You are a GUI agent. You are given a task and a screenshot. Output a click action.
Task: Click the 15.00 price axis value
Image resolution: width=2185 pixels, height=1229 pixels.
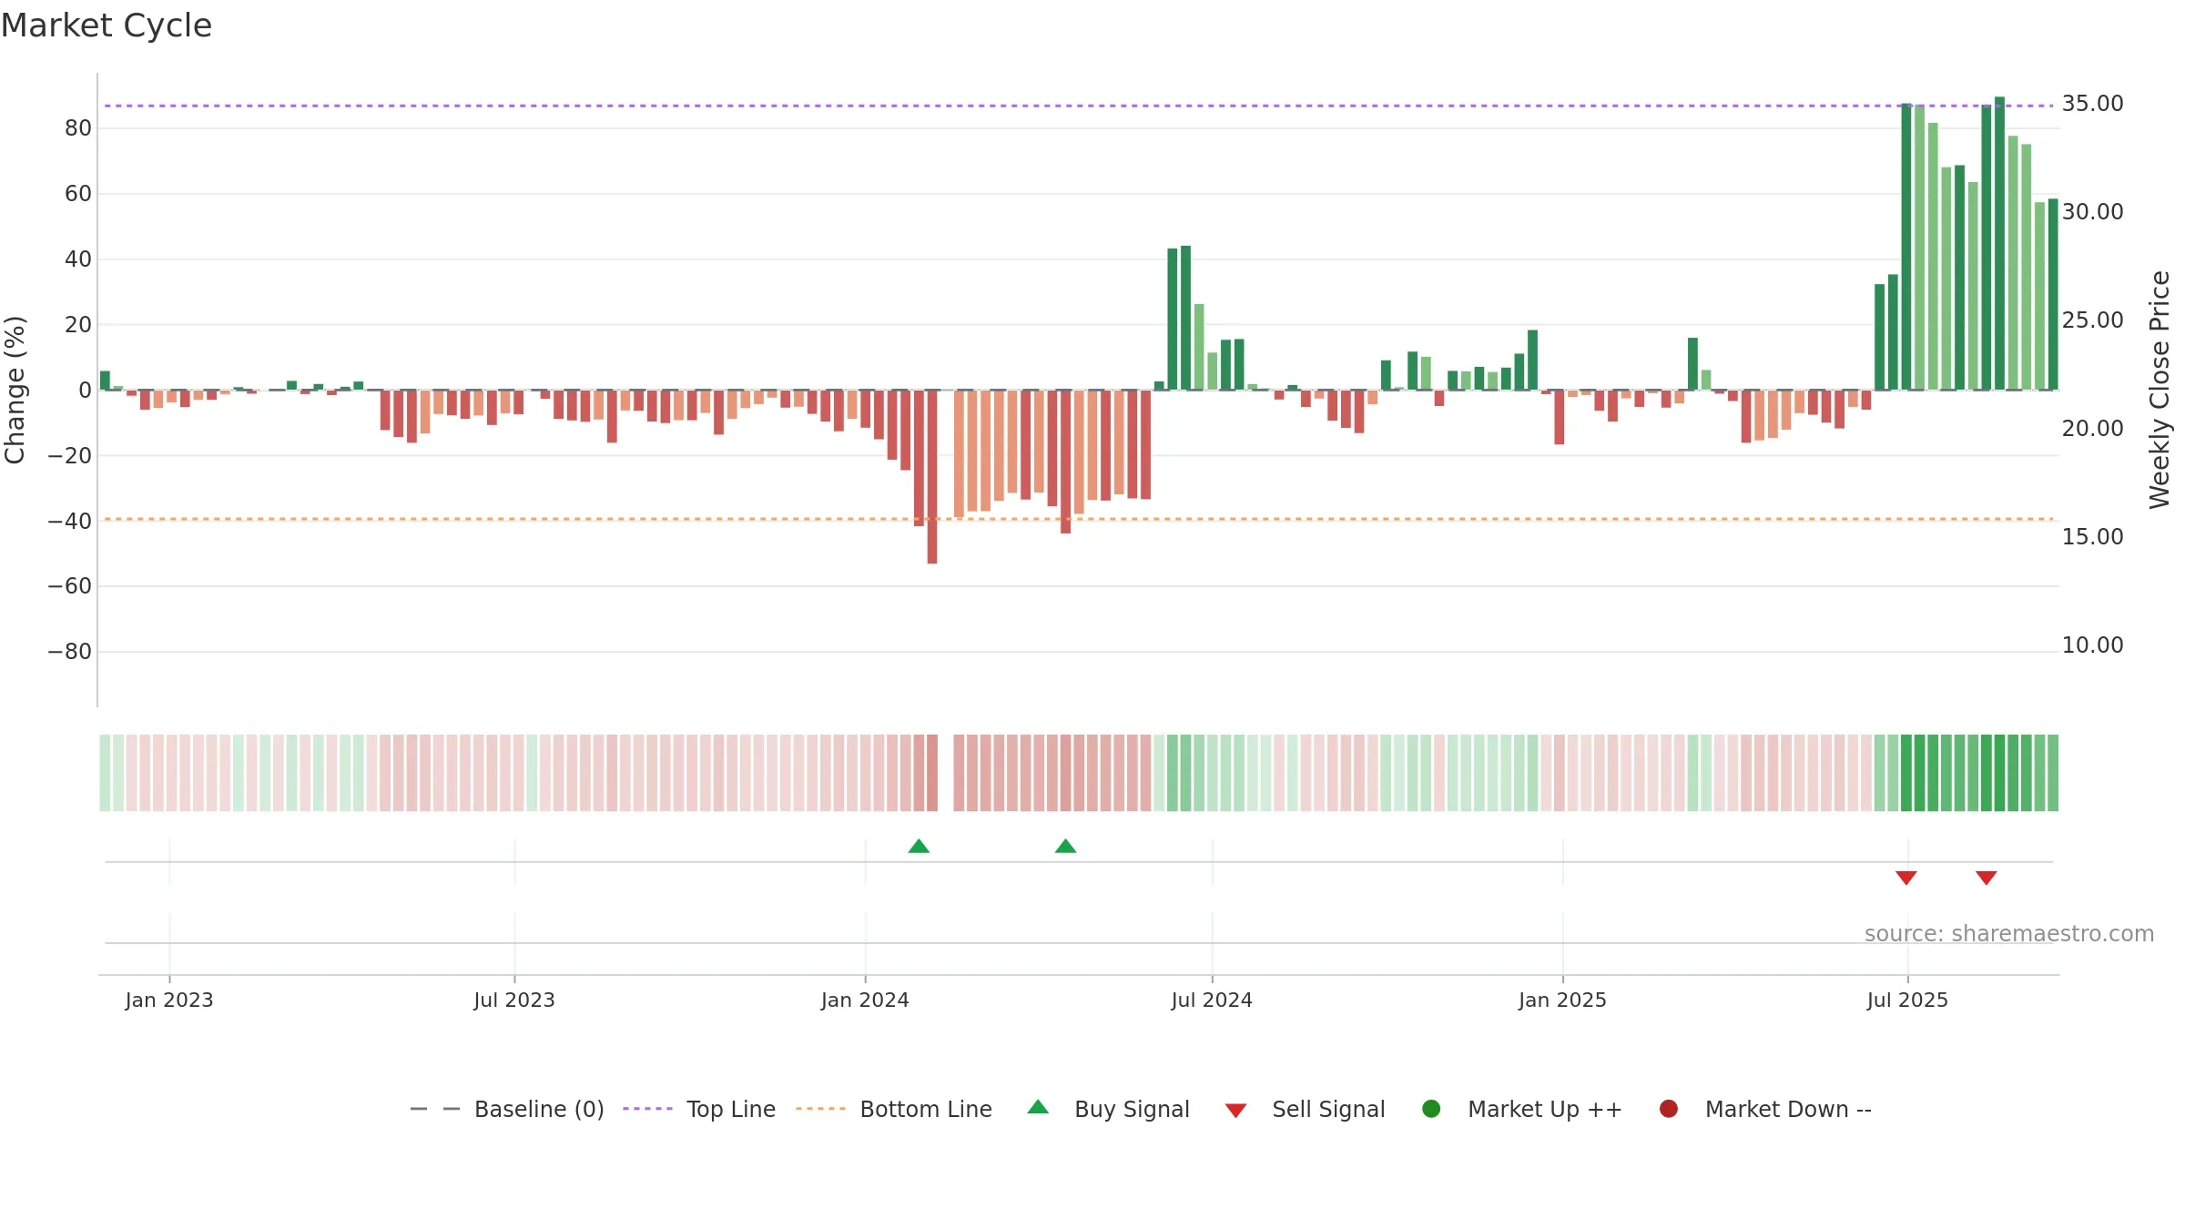(x=2093, y=537)
